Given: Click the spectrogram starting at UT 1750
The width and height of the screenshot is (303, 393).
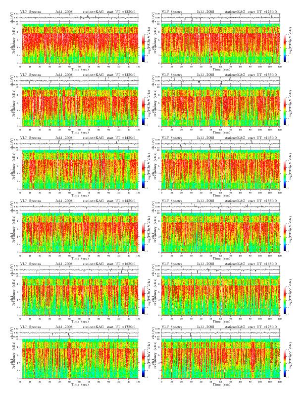Looking at the screenshot, I should [220, 359].
